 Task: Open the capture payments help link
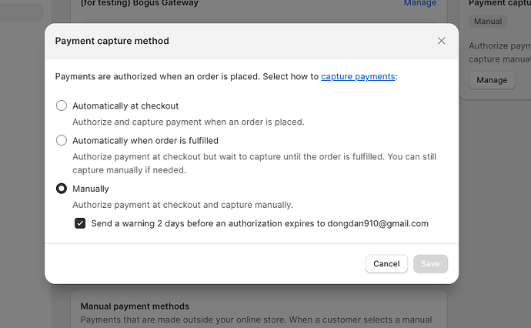click(x=358, y=76)
